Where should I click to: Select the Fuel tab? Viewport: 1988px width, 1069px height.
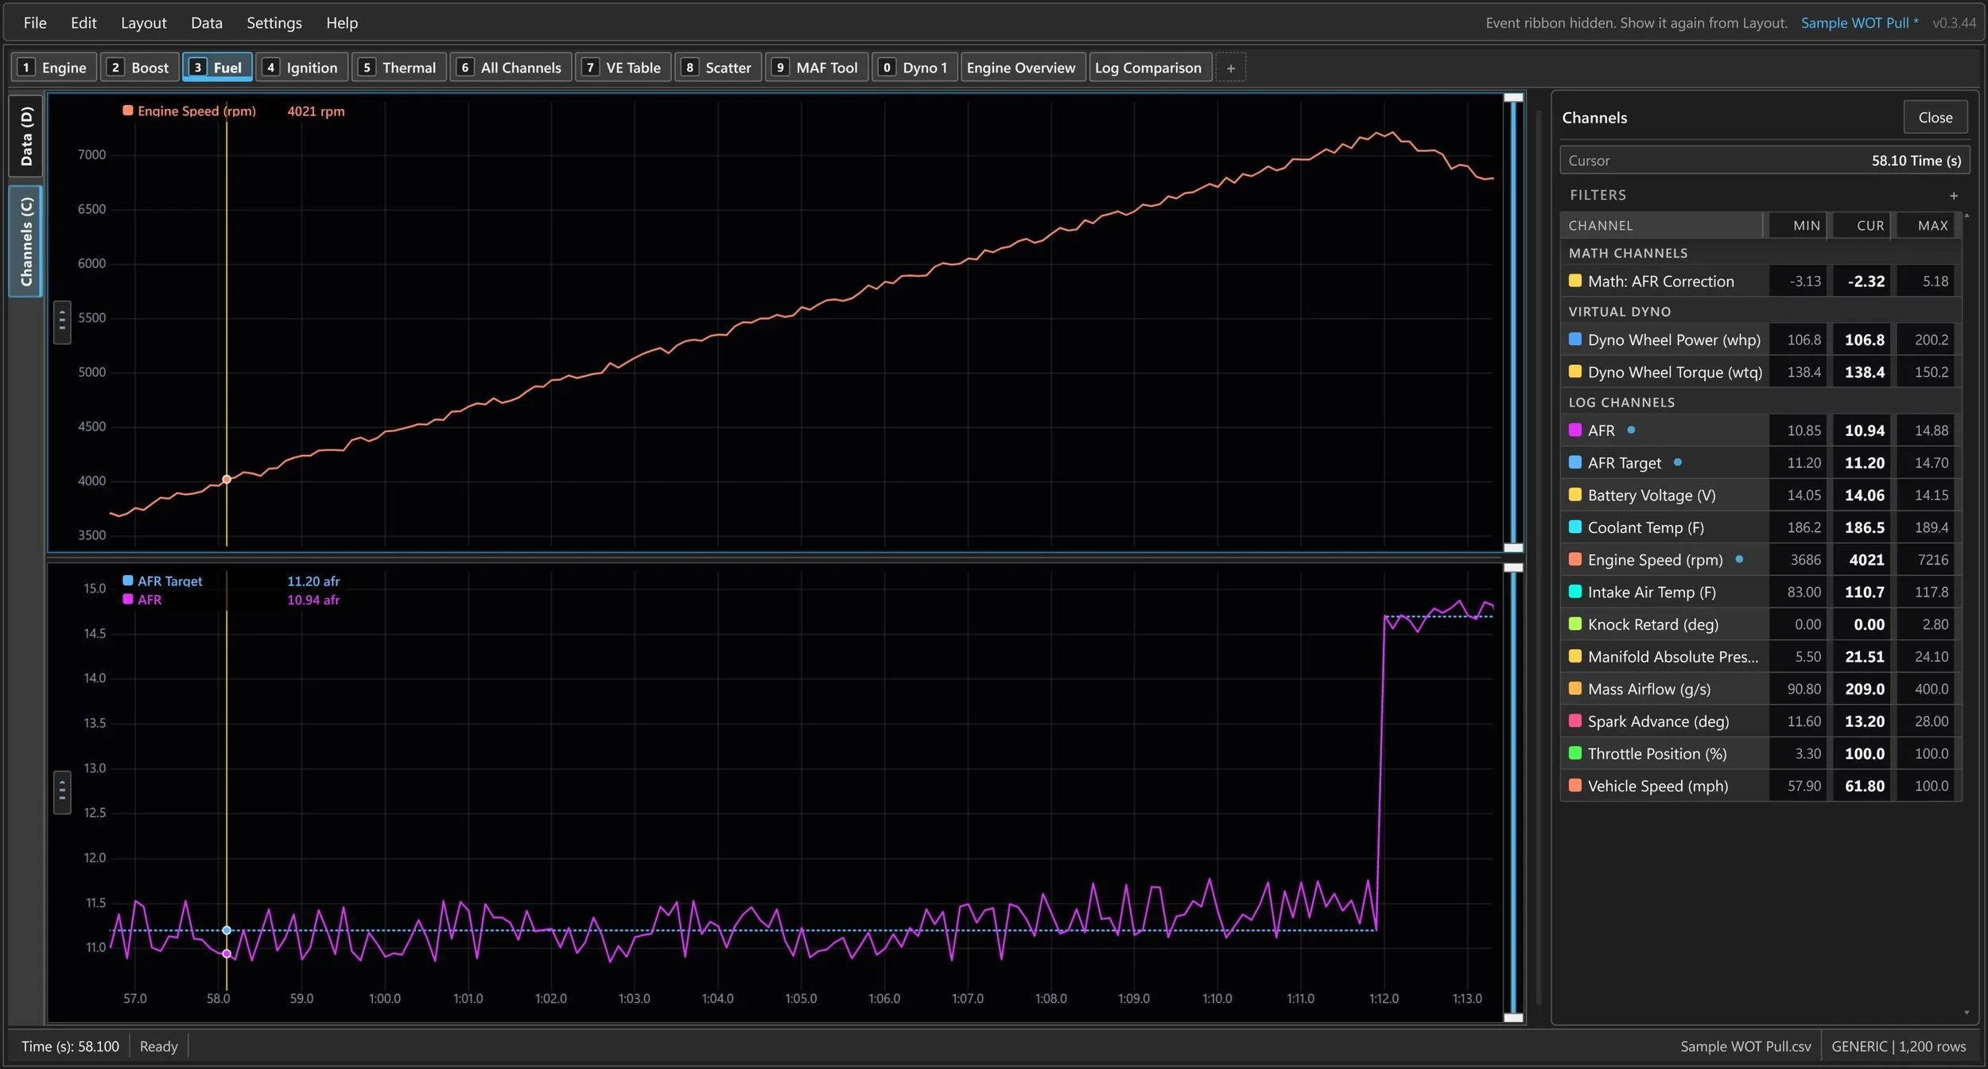pos(217,68)
